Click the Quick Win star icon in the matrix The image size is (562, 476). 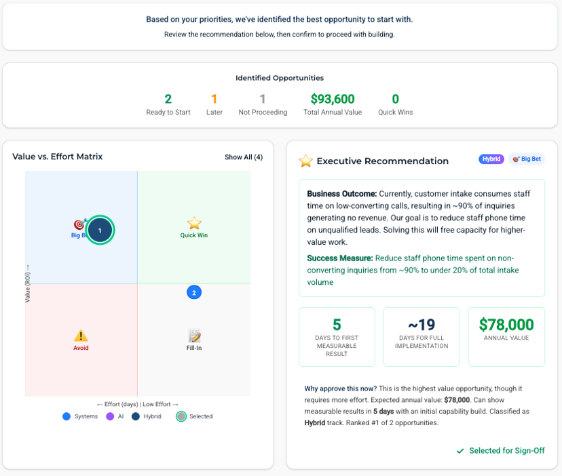[x=195, y=224]
